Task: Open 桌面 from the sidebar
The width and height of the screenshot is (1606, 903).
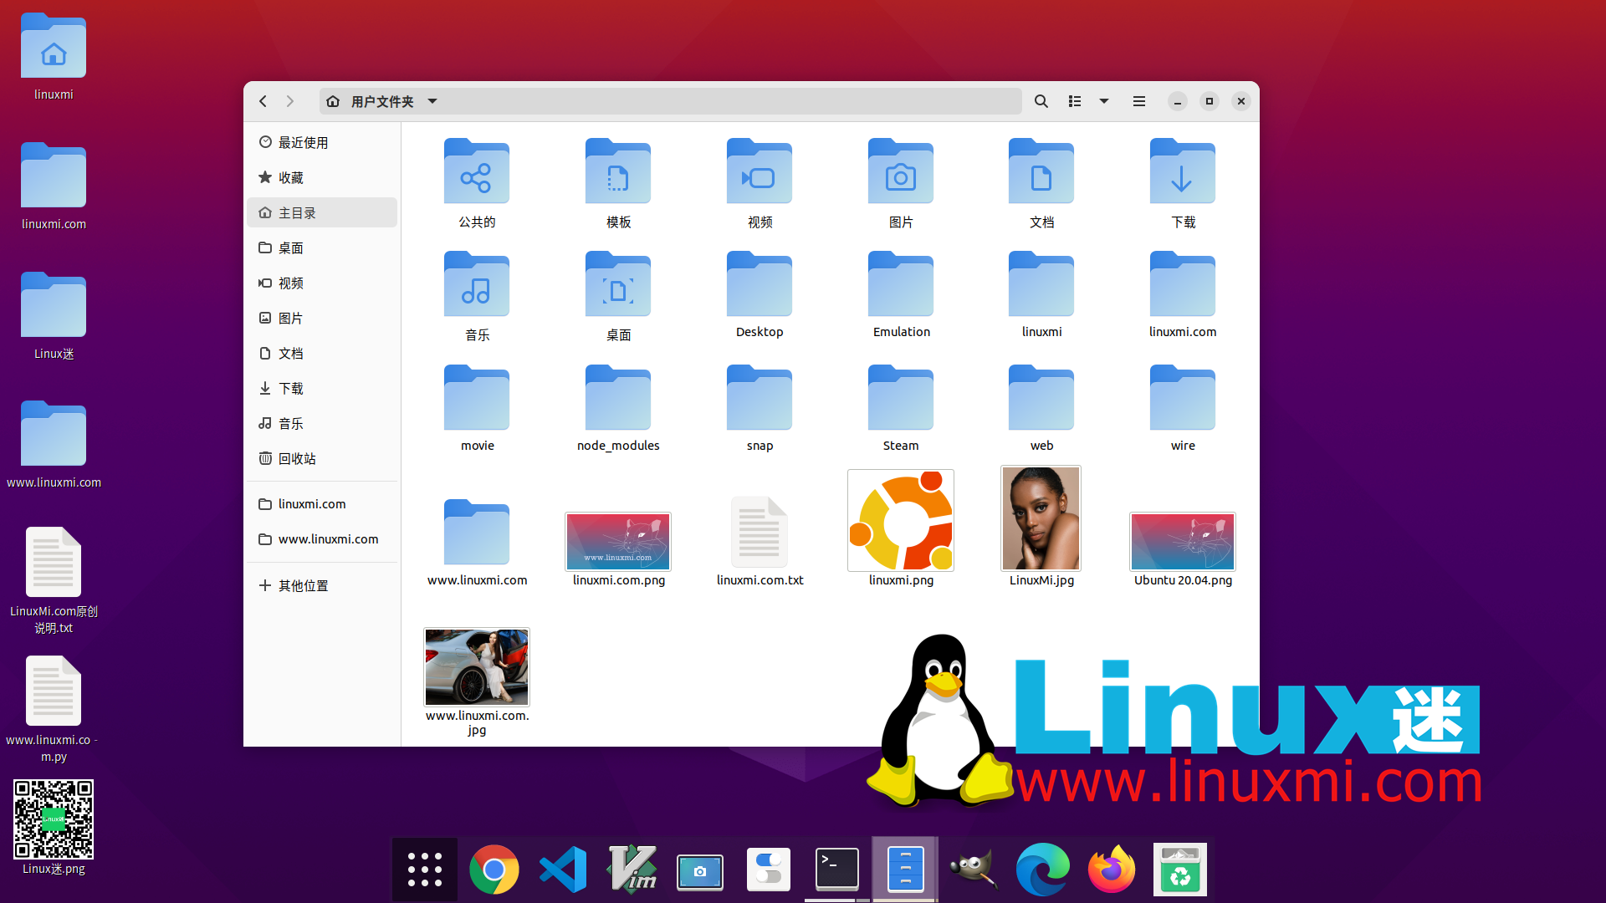Action: pos(322,247)
